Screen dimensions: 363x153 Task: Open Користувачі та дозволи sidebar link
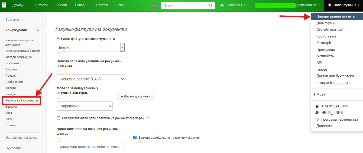click(x=21, y=100)
